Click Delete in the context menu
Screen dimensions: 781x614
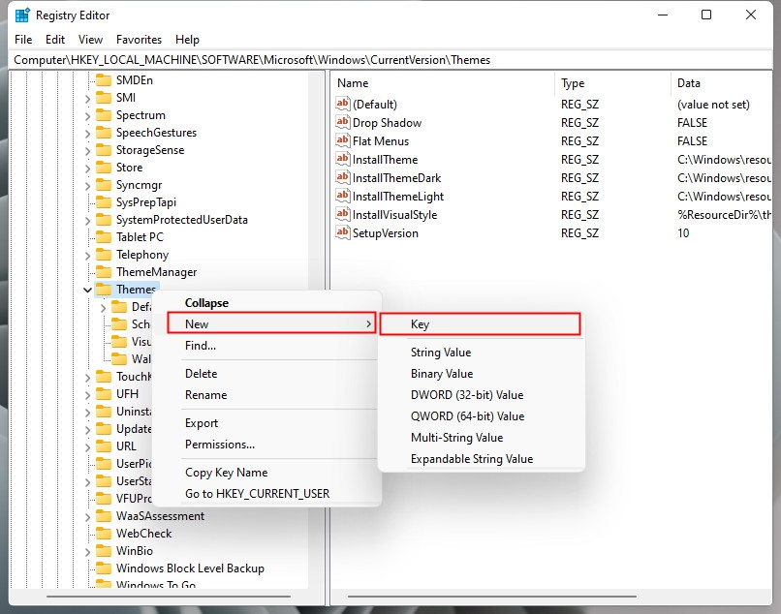click(267, 374)
